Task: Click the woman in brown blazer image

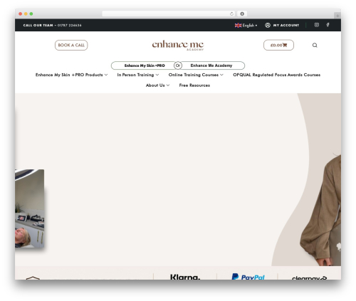Action: [x=320, y=210]
